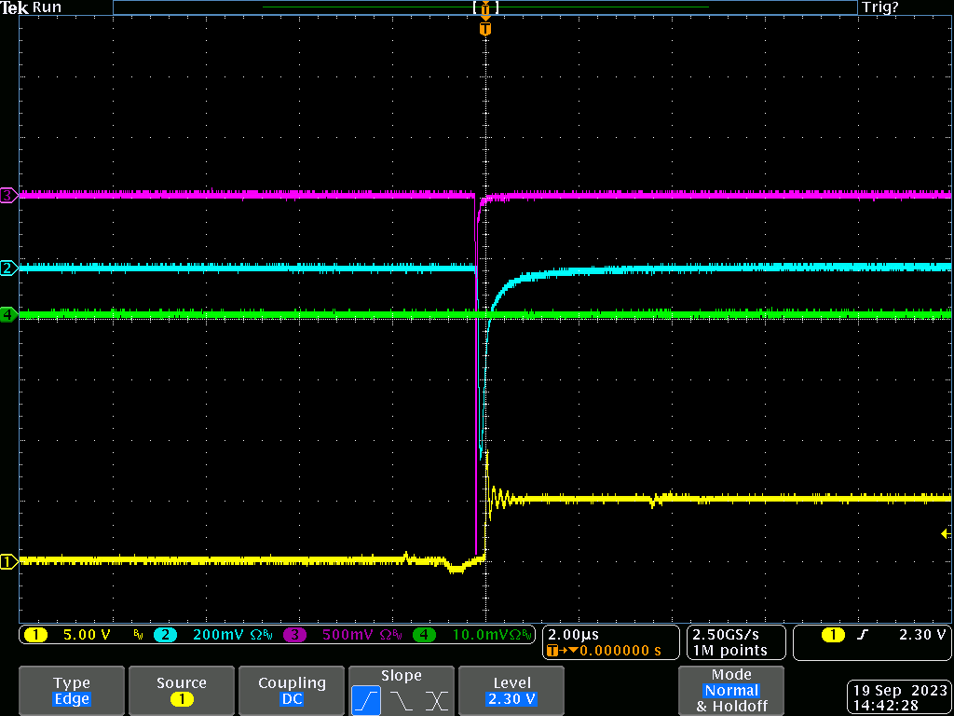Select the either-edge slope option
Viewport: 954px width, 716px height.
coord(437,700)
